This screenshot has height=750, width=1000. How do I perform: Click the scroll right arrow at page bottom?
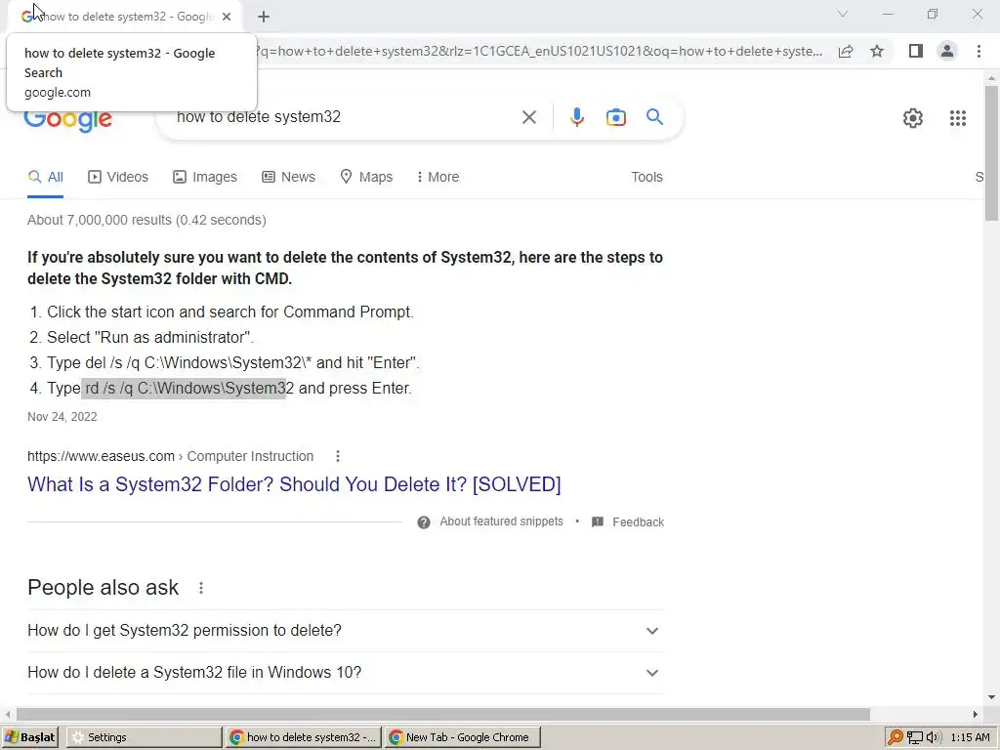(976, 714)
